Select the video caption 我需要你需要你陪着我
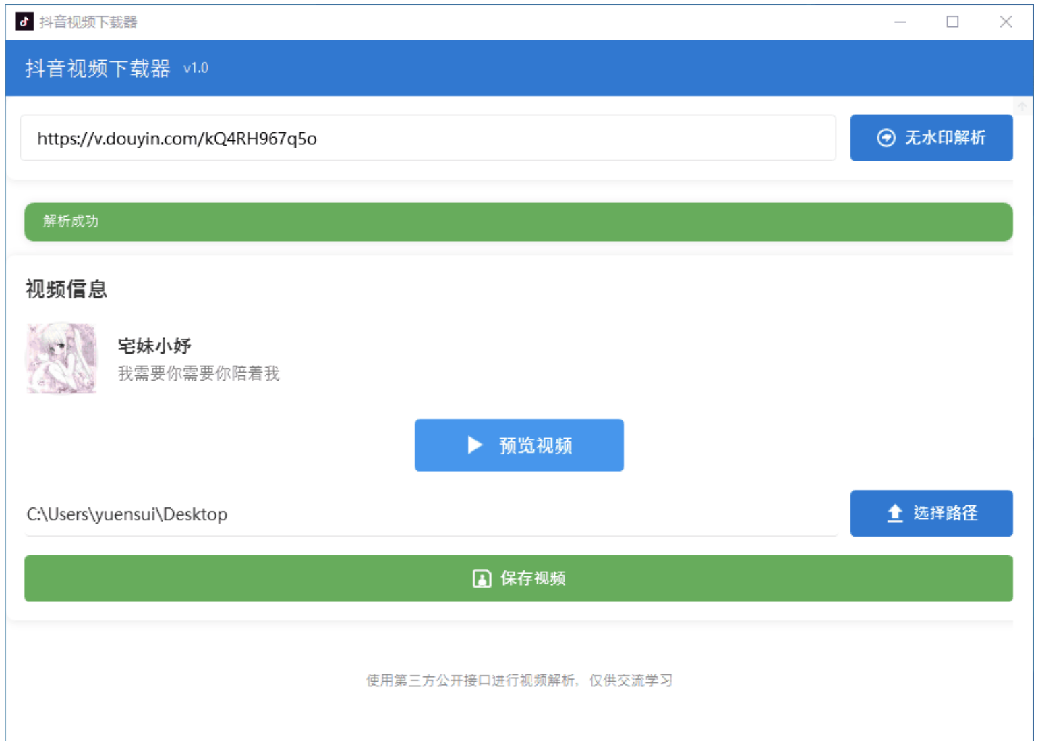Image resolution: width=1040 pixels, height=741 pixels. (198, 373)
